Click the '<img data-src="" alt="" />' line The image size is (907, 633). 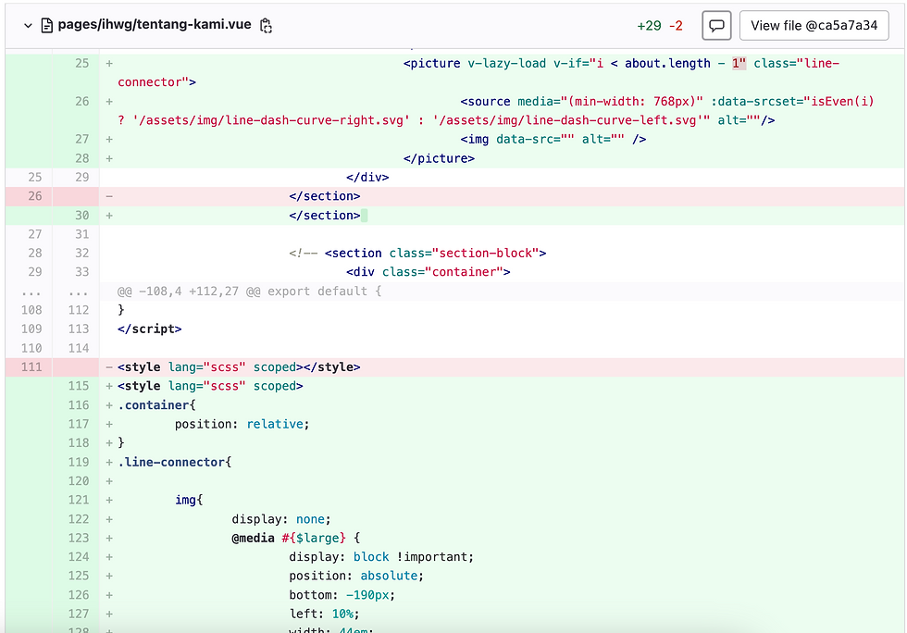tap(553, 139)
